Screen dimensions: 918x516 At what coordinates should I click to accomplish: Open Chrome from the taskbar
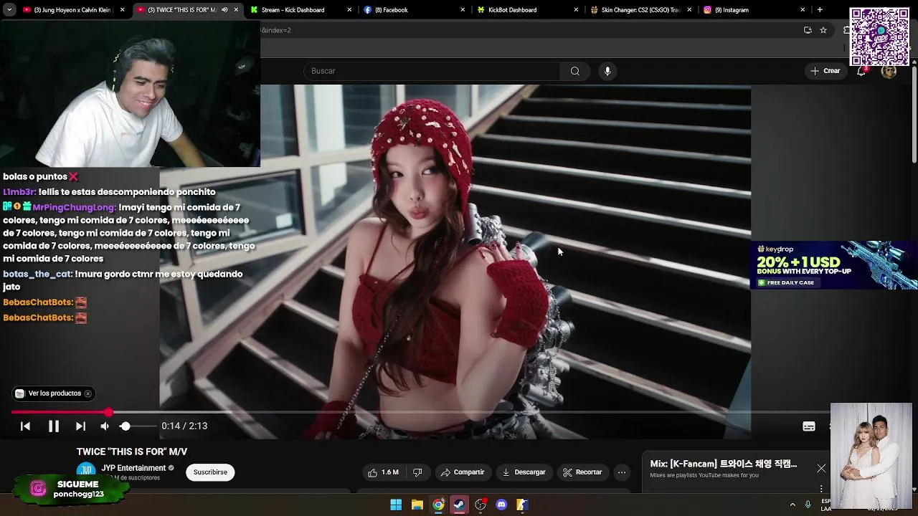(438, 505)
